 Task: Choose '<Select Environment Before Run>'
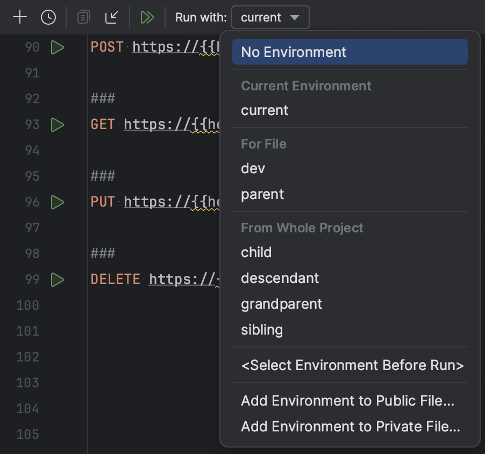(352, 365)
